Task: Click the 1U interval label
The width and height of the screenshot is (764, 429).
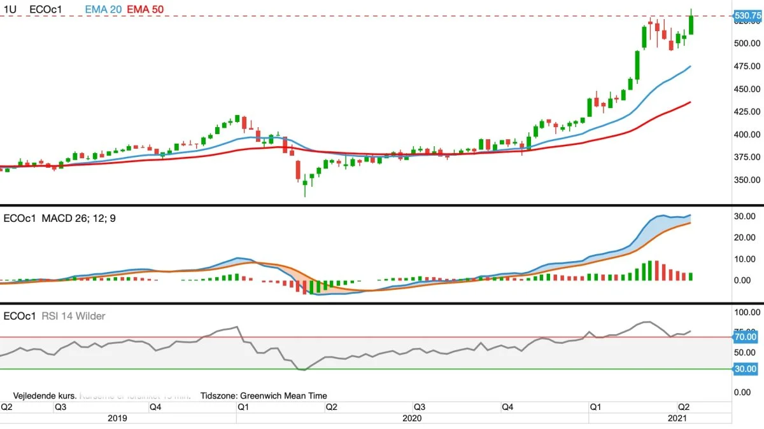Action: point(10,10)
